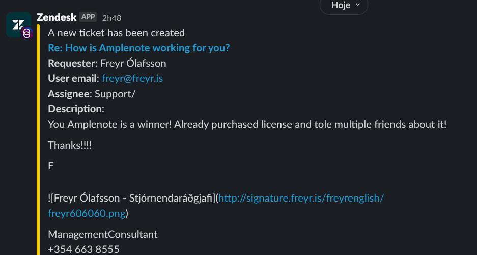Viewport: 477px width, 255px height.
Task: Click the freyr@freyr.is email link
Action: (x=132, y=78)
